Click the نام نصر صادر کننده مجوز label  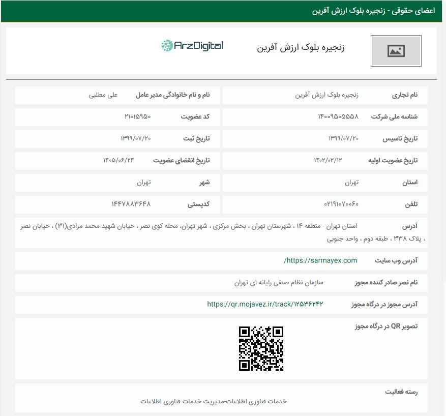(x=386, y=283)
